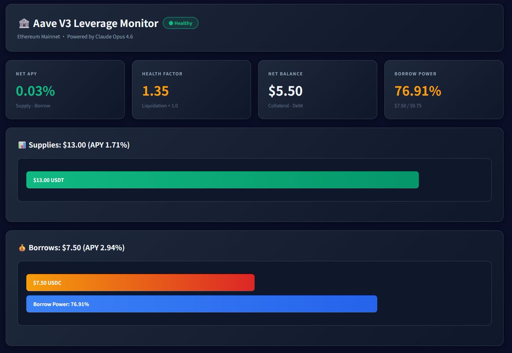The height and width of the screenshot is (353, 512).
Task: Click the bar chart icon beside Supplies
Action: 22,145
